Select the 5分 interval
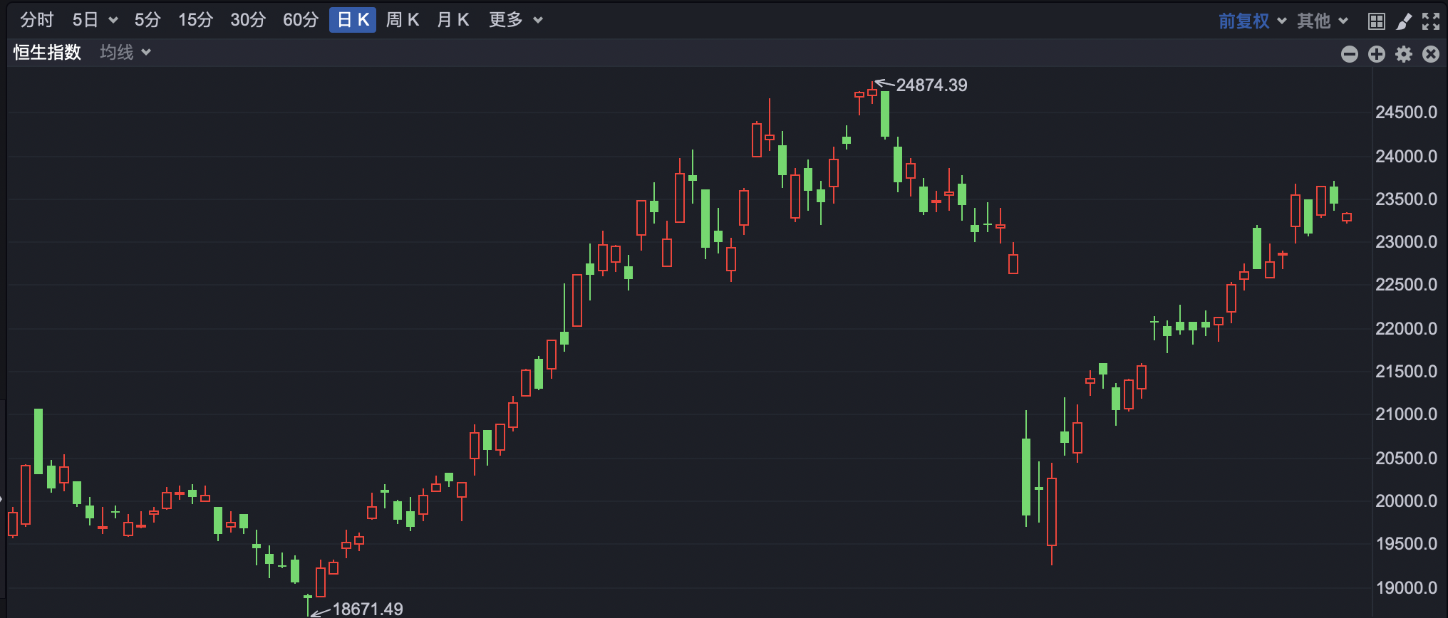Viewport: 1448px width, 618px height. (x=148, y=20)
